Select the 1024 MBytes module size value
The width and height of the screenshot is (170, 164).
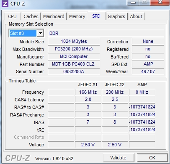pos(74,41)
